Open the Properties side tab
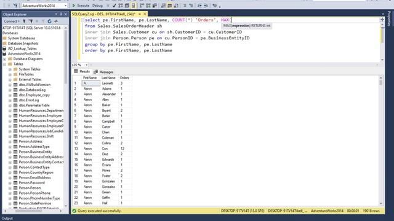Screen dimensions: 394x221 (x=389, y=19)
